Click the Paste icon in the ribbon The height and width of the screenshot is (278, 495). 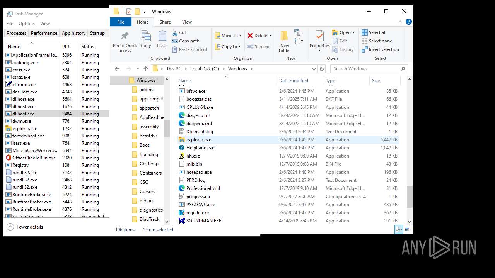[162, 36]
